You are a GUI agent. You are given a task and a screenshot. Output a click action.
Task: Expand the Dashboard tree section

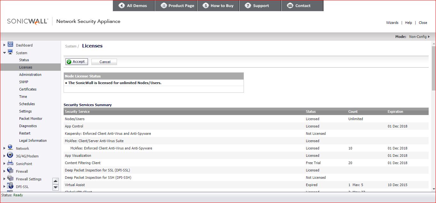click(x=4, y=45)
